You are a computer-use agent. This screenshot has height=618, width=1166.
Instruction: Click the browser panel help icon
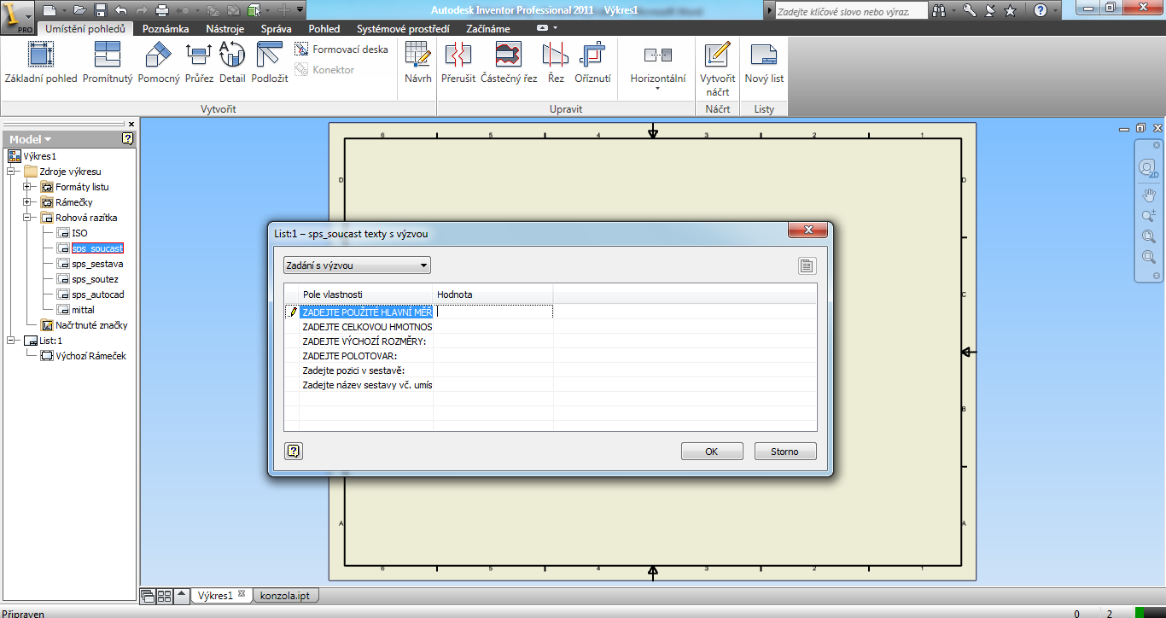127,138
